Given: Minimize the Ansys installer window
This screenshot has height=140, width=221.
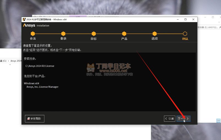Looking at the screenshot, I should pyautogui.click(x=178, y=19).
